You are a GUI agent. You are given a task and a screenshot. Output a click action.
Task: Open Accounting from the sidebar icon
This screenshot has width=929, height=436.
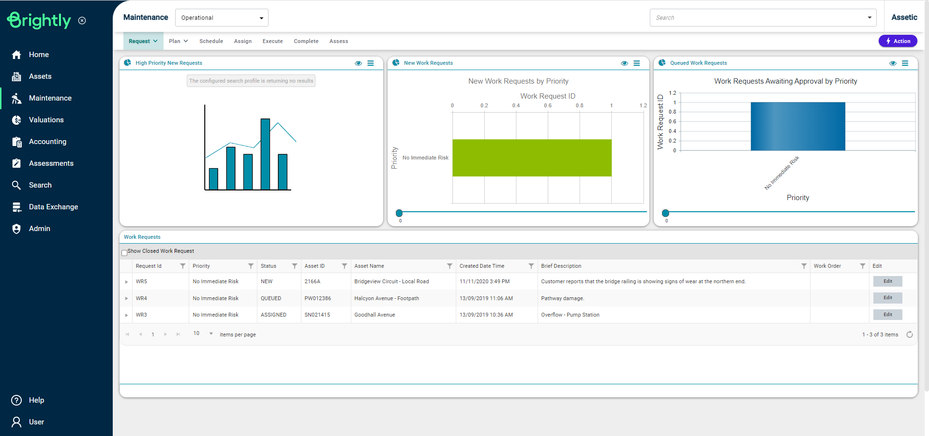pyautogui.click(x=16, y=142)
